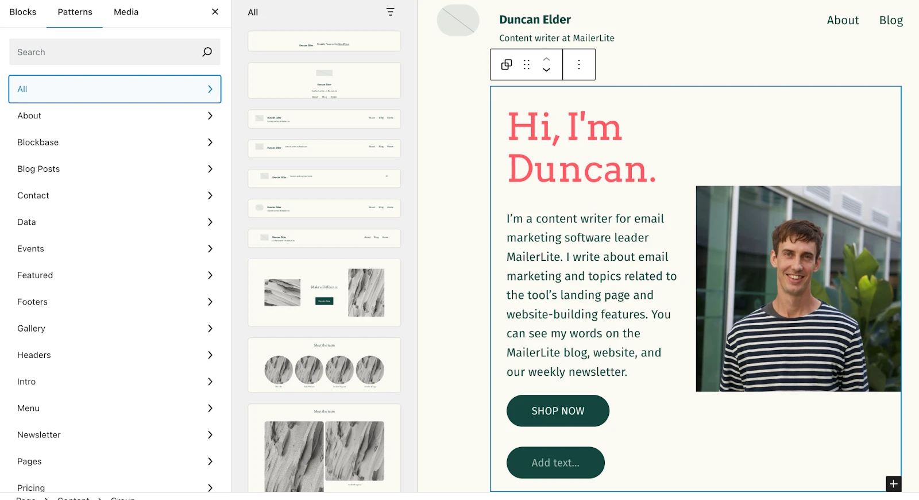Move the block down with arrow
Viewport: 919px width, 500px height.
click(546, 70)
